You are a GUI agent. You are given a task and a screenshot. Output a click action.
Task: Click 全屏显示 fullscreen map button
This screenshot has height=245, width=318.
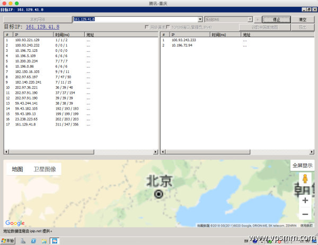(x=302, y=166)
